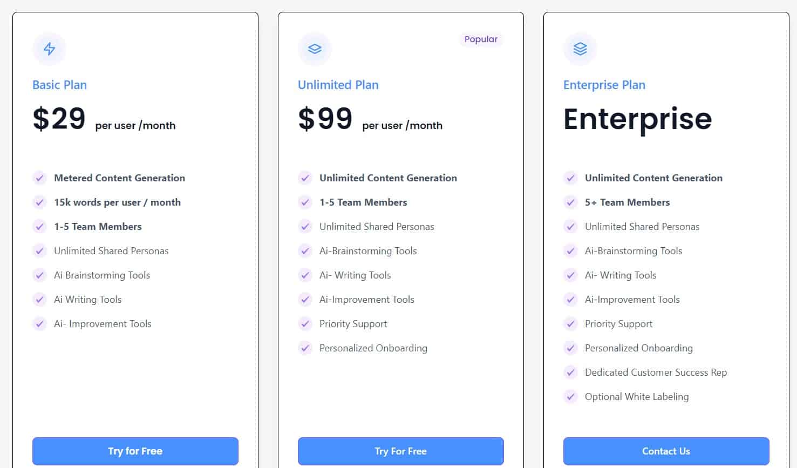
Task: Toggle the check next to Ai Writing Tools on Basic
Action: [40, 300]
